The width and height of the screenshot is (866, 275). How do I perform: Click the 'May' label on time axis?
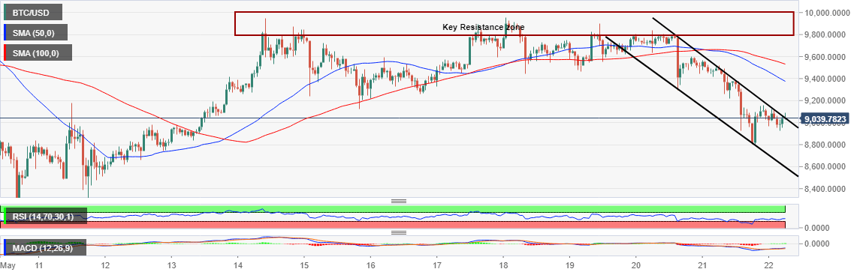8,265
